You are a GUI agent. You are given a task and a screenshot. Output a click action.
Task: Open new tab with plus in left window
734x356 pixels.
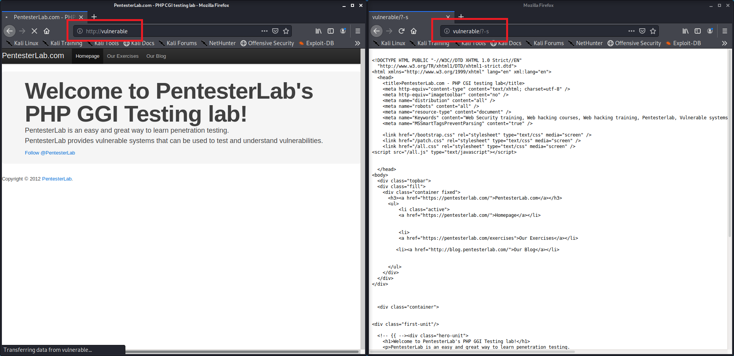pyautogui.click(x=94, y=17)
